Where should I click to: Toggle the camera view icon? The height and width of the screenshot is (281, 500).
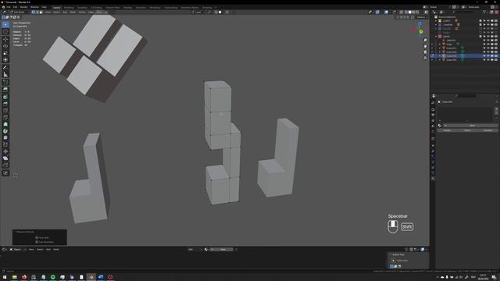pos(425,52)
